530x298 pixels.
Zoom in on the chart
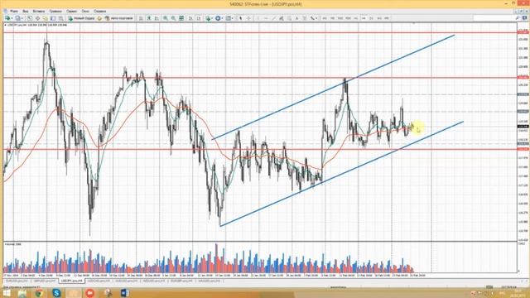pos(166,18)
